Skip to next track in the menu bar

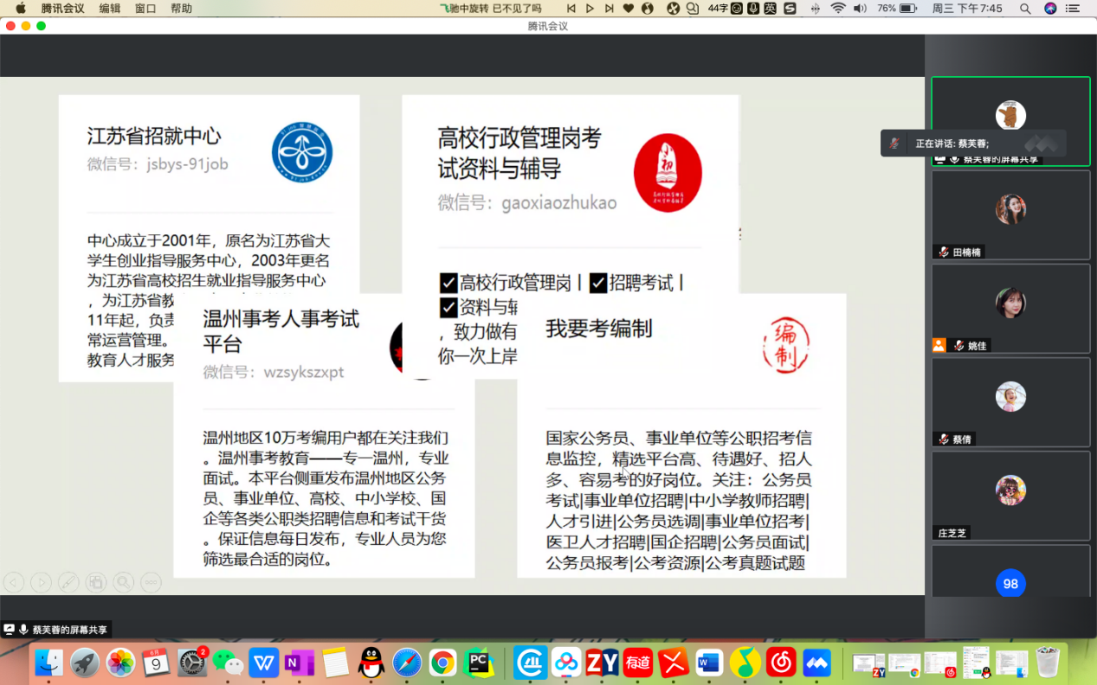pyautogui.click(x=609, y=9)
